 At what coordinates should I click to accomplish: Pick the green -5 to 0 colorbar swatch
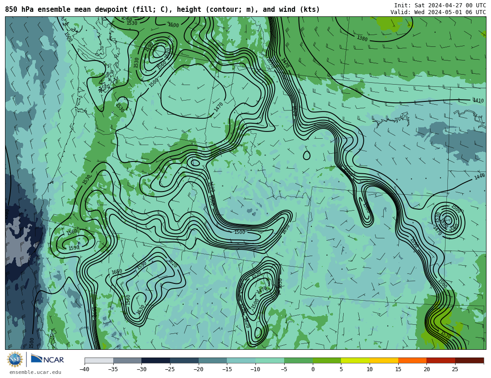pyautogui.click(x=298, y=360)
